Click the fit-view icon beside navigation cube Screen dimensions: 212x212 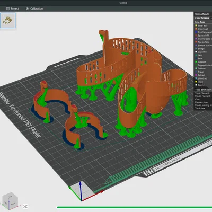click(x=25, y=206)
